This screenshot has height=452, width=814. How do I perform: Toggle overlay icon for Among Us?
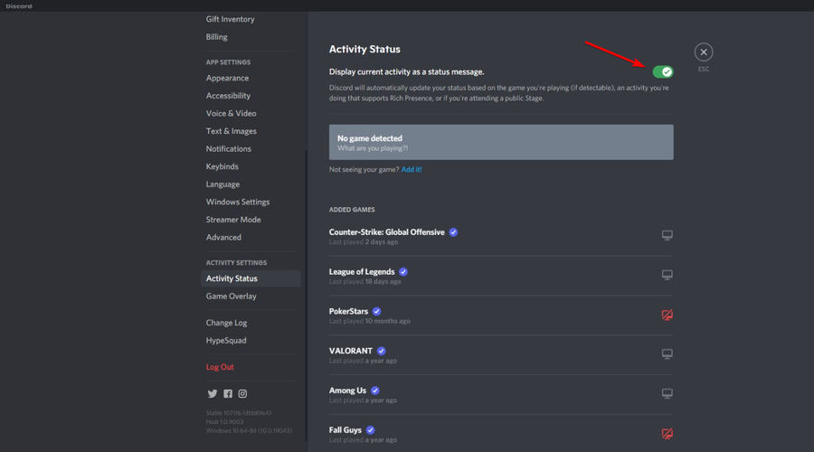click(x=667, y=394)
